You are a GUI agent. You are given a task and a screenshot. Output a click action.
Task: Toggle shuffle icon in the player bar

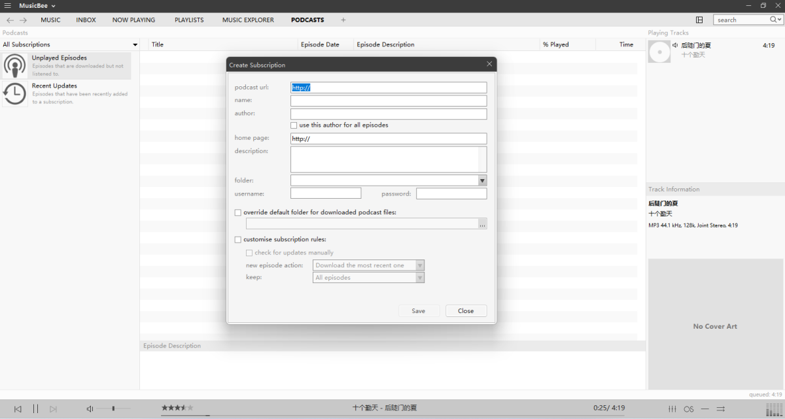(721, 409)
